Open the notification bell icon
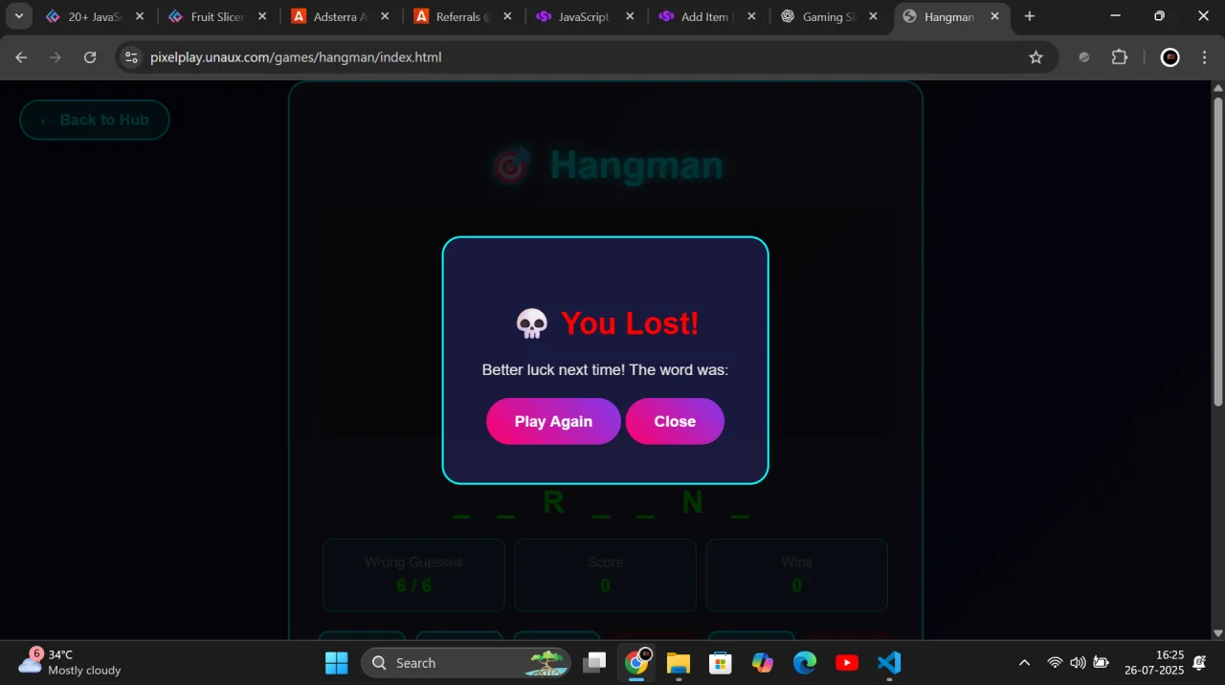1225x685 pixels. click(1199, 662)
